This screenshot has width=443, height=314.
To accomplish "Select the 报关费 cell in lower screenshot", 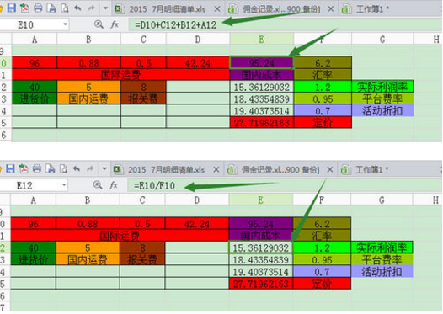I will point(142,259).
